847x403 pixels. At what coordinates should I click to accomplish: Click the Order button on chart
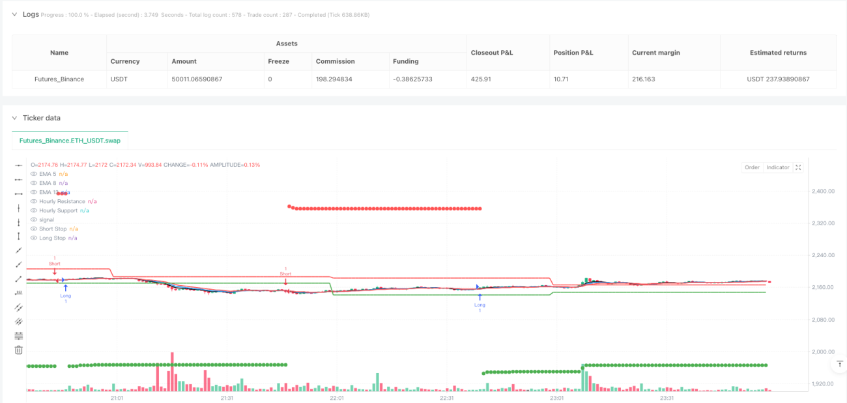(x=752, y=167)
